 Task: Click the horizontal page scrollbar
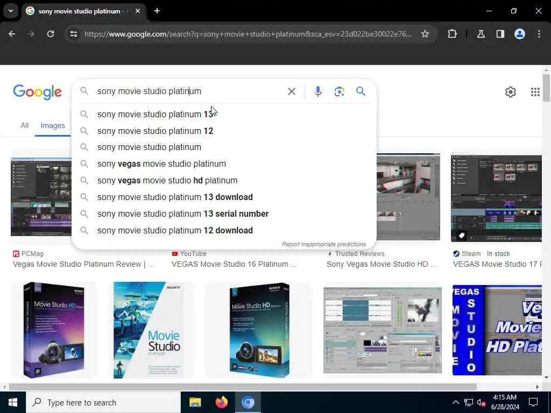pyautogui.click(x=243, y=387)
